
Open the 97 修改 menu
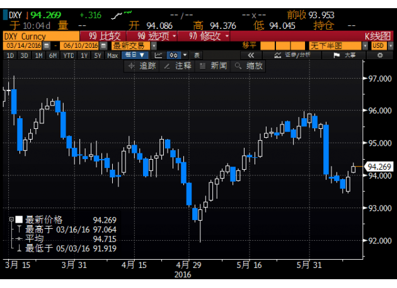point(208,36)
